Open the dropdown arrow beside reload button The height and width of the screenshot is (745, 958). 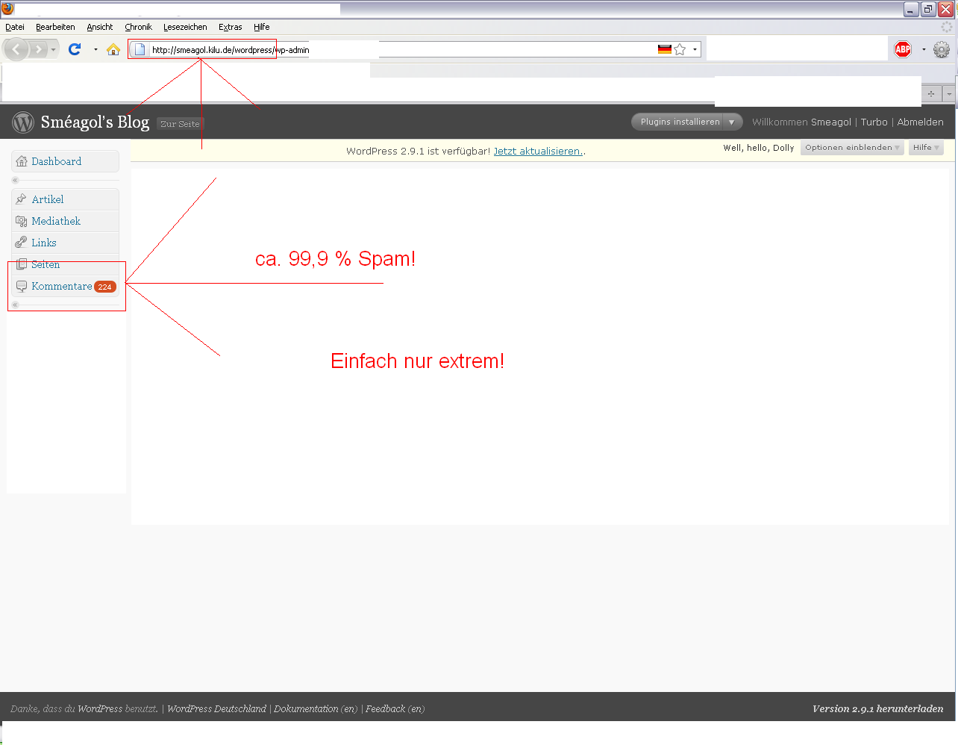[x=96, y=49]
